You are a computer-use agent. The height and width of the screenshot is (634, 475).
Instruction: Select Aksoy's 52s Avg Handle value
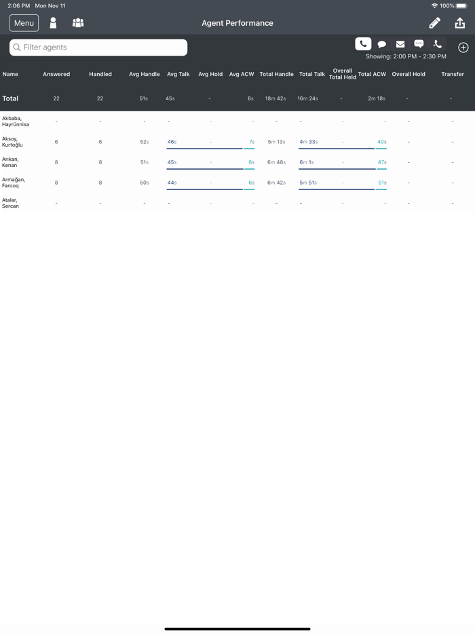coord(145,142)
